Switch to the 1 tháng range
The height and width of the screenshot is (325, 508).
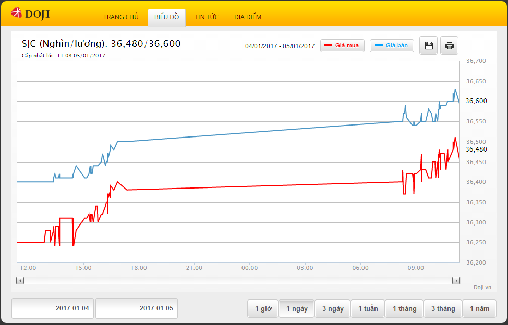click(405, 308)
